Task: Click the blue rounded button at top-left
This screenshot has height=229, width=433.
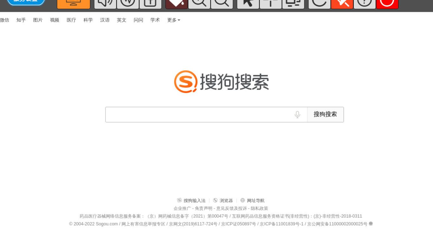Action: pos(26,2)
